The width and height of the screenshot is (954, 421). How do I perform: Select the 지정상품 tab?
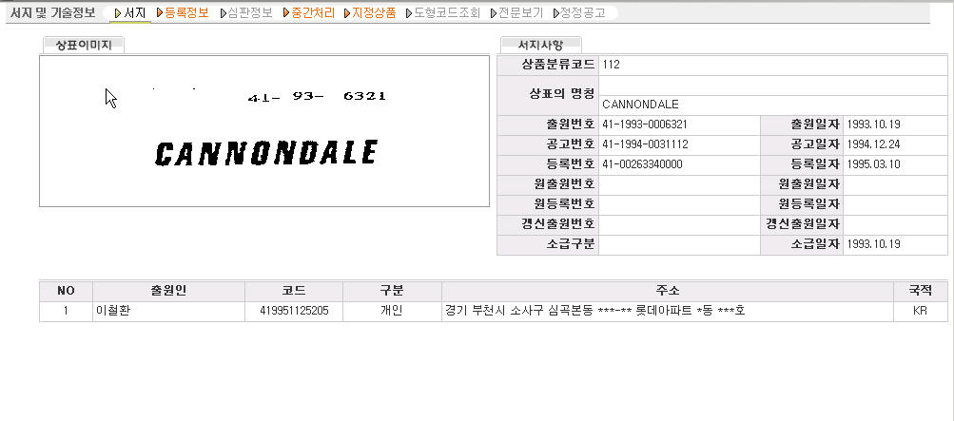click(x=374, y=12)
